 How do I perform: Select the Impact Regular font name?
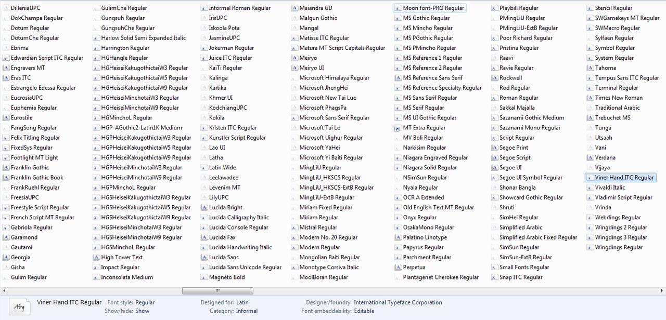click(x=120, y=268)
